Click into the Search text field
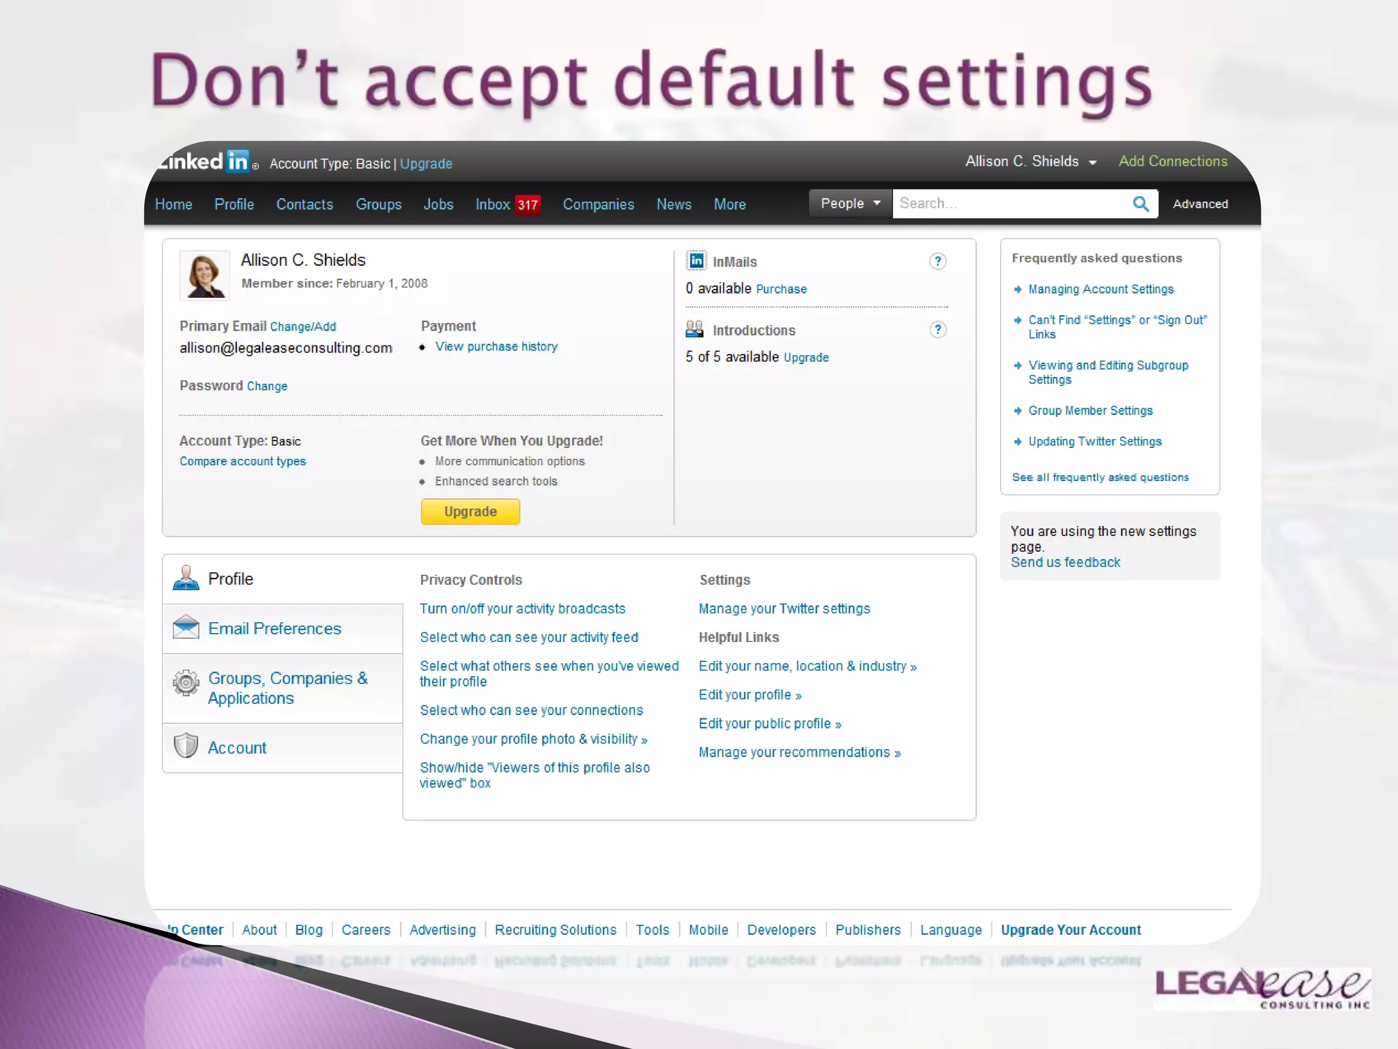1398x1049 pixels. 1009,204
